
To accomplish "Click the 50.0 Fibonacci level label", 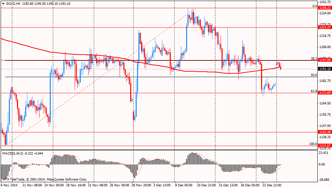I will (314, 75).
